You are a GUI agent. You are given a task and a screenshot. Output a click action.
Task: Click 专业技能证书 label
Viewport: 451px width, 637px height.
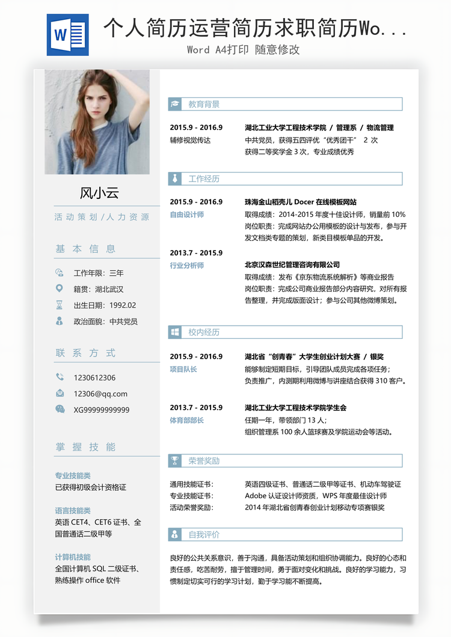point(192,496)
